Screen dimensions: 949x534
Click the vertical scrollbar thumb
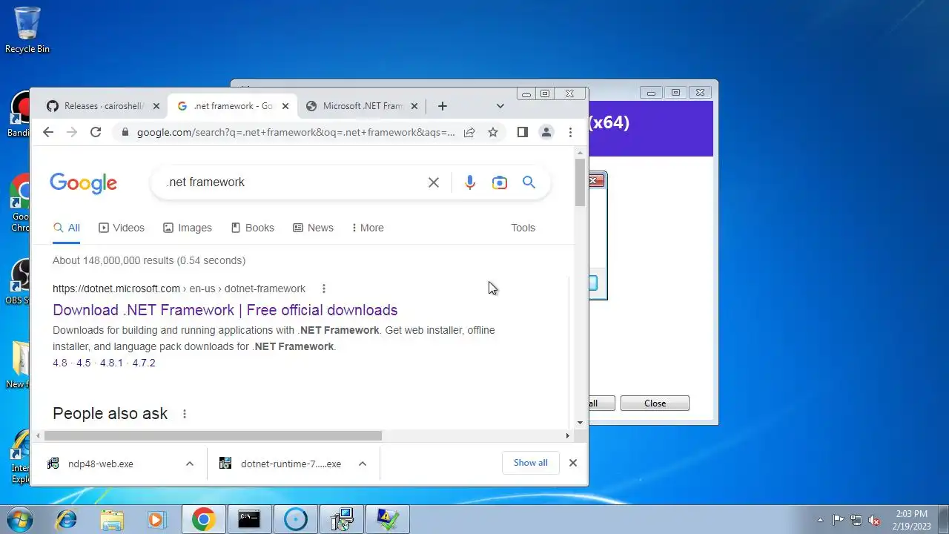pos(580,182)
